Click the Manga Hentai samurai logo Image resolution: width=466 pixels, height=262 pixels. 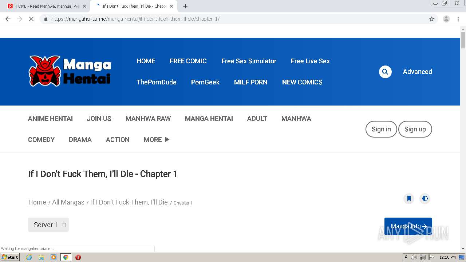(x=70, y=71)
